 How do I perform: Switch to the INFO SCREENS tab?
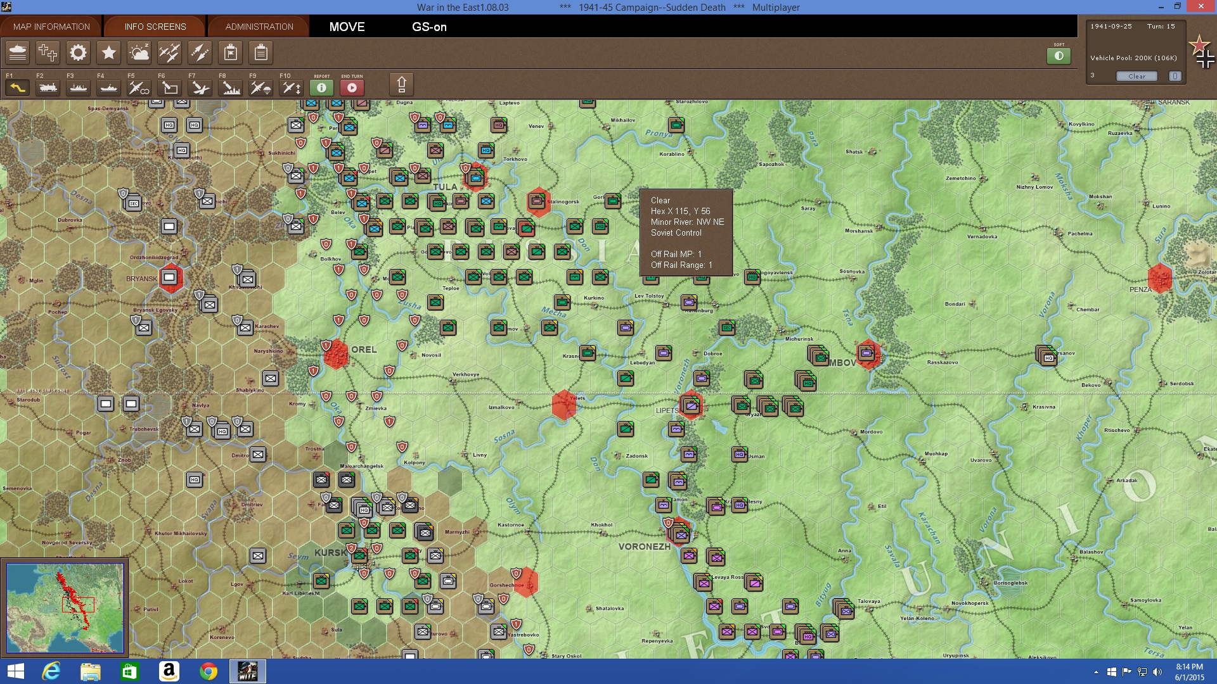[x=155, y=27]
